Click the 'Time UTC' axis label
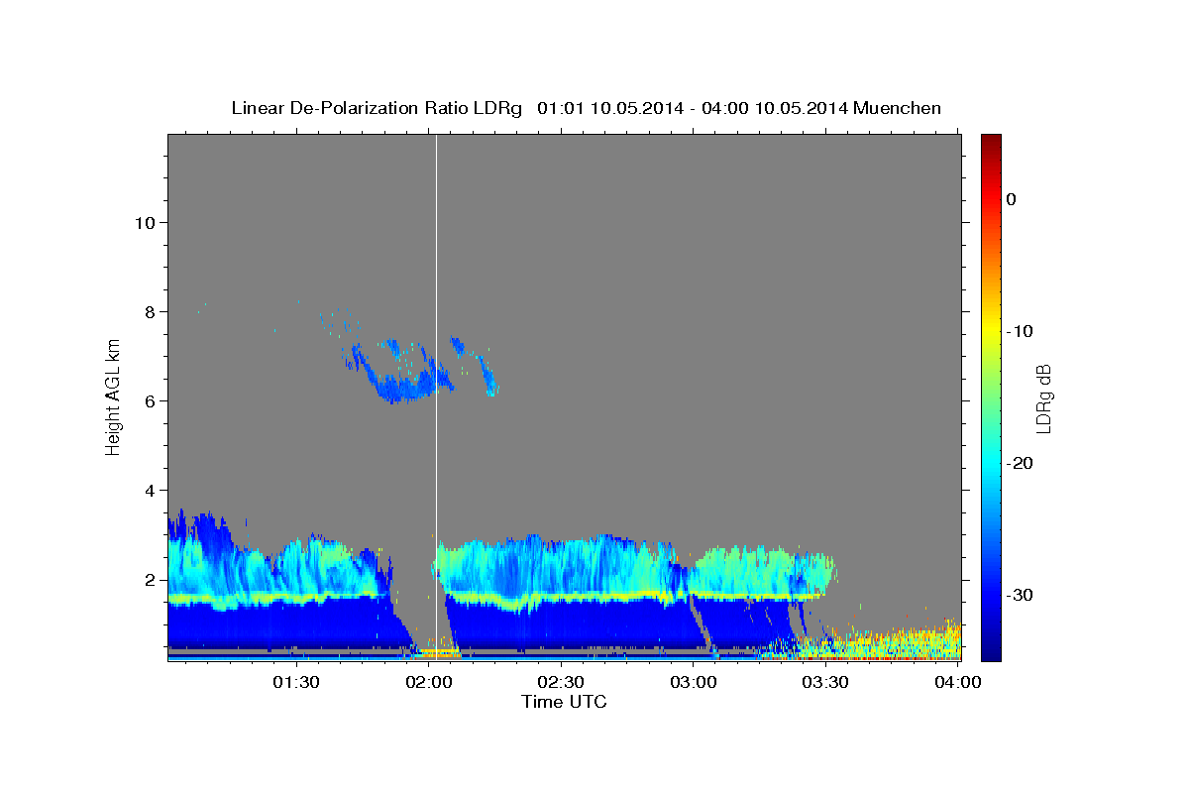Screen dimensions: 1189x793 point(564,702)
